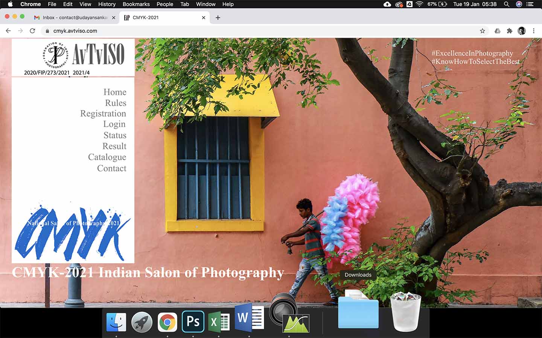Open the Chrome extensions puzzle icon
Image resolution: width=542 pixels, height=338 pixels.
click(510, 31)
